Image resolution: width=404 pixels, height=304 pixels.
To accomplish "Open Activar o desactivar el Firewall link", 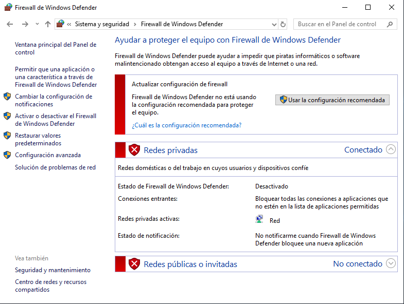I will click(x=56, y=120).
